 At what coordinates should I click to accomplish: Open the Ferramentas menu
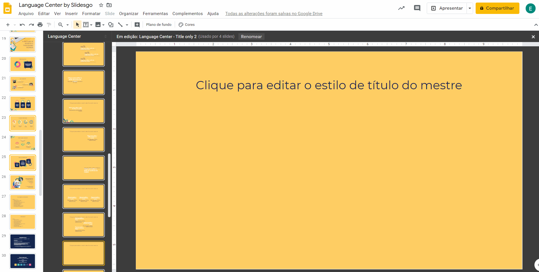(155, 14)
